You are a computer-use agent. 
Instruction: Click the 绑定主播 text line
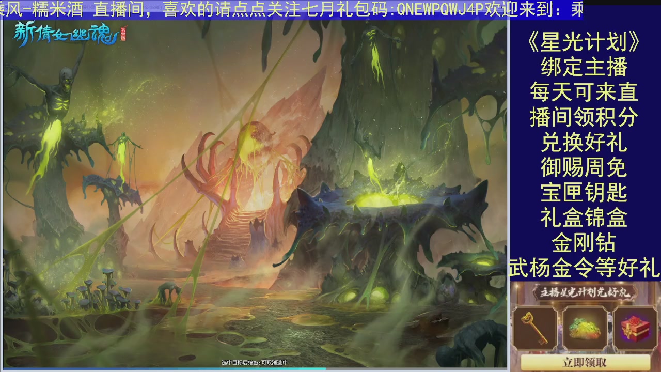pos(584,67)
